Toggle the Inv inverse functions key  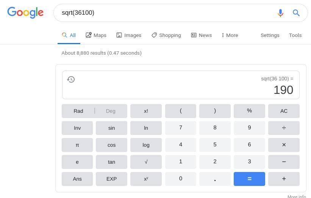(x=77, y=128)
